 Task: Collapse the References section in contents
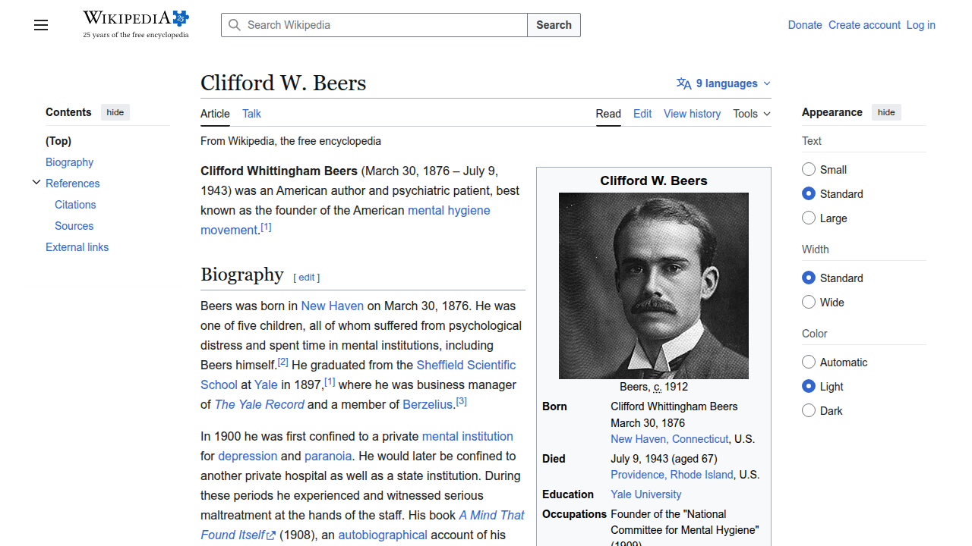[x=36, y=183]
